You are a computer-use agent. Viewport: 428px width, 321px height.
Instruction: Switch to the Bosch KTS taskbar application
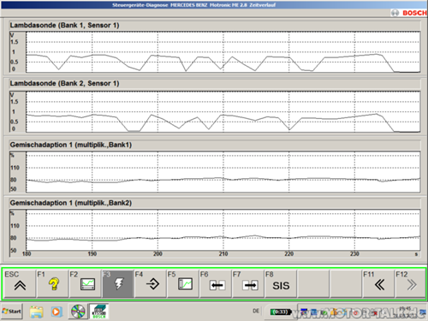(x=98, y=312)
